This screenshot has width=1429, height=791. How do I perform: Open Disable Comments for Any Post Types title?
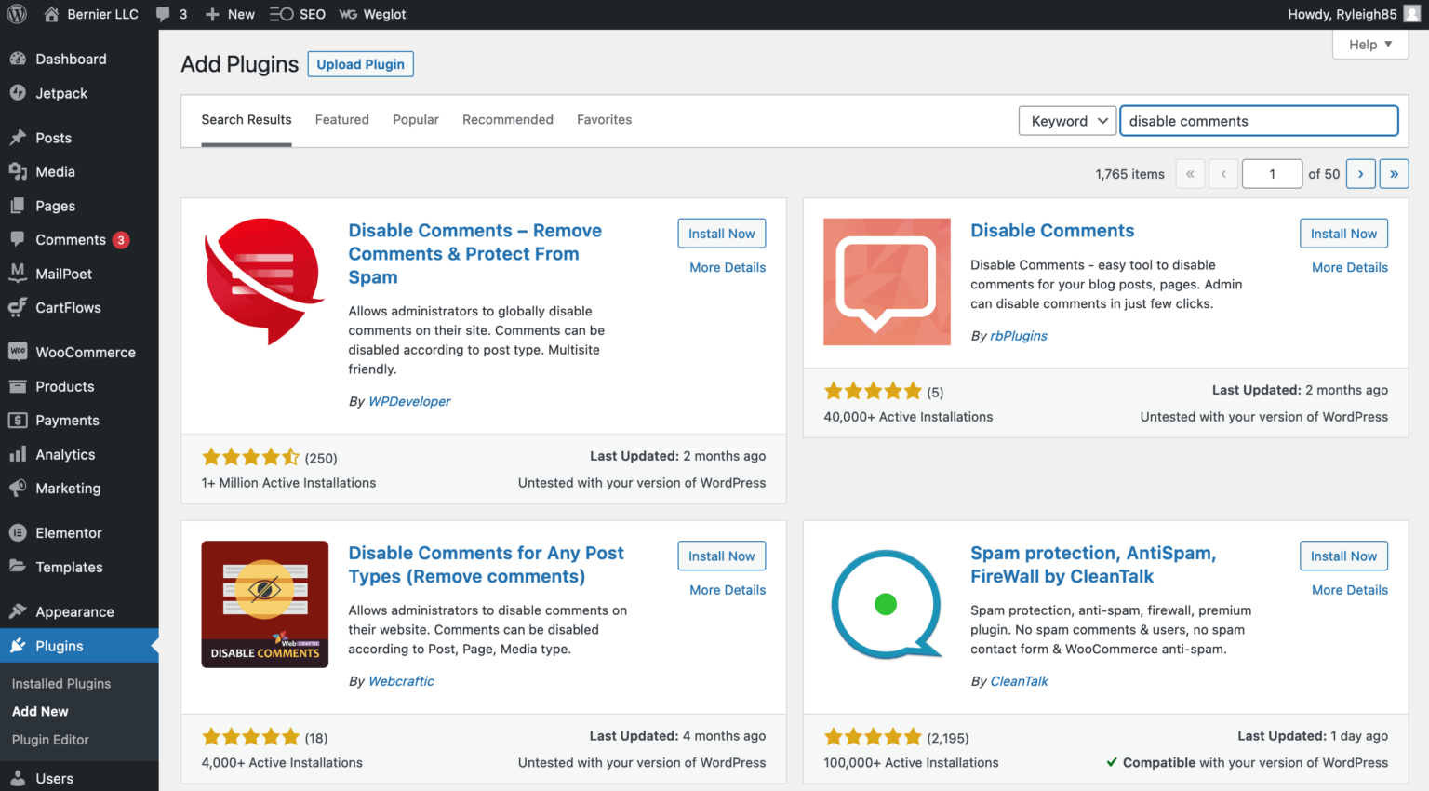(x=486, y=565)
